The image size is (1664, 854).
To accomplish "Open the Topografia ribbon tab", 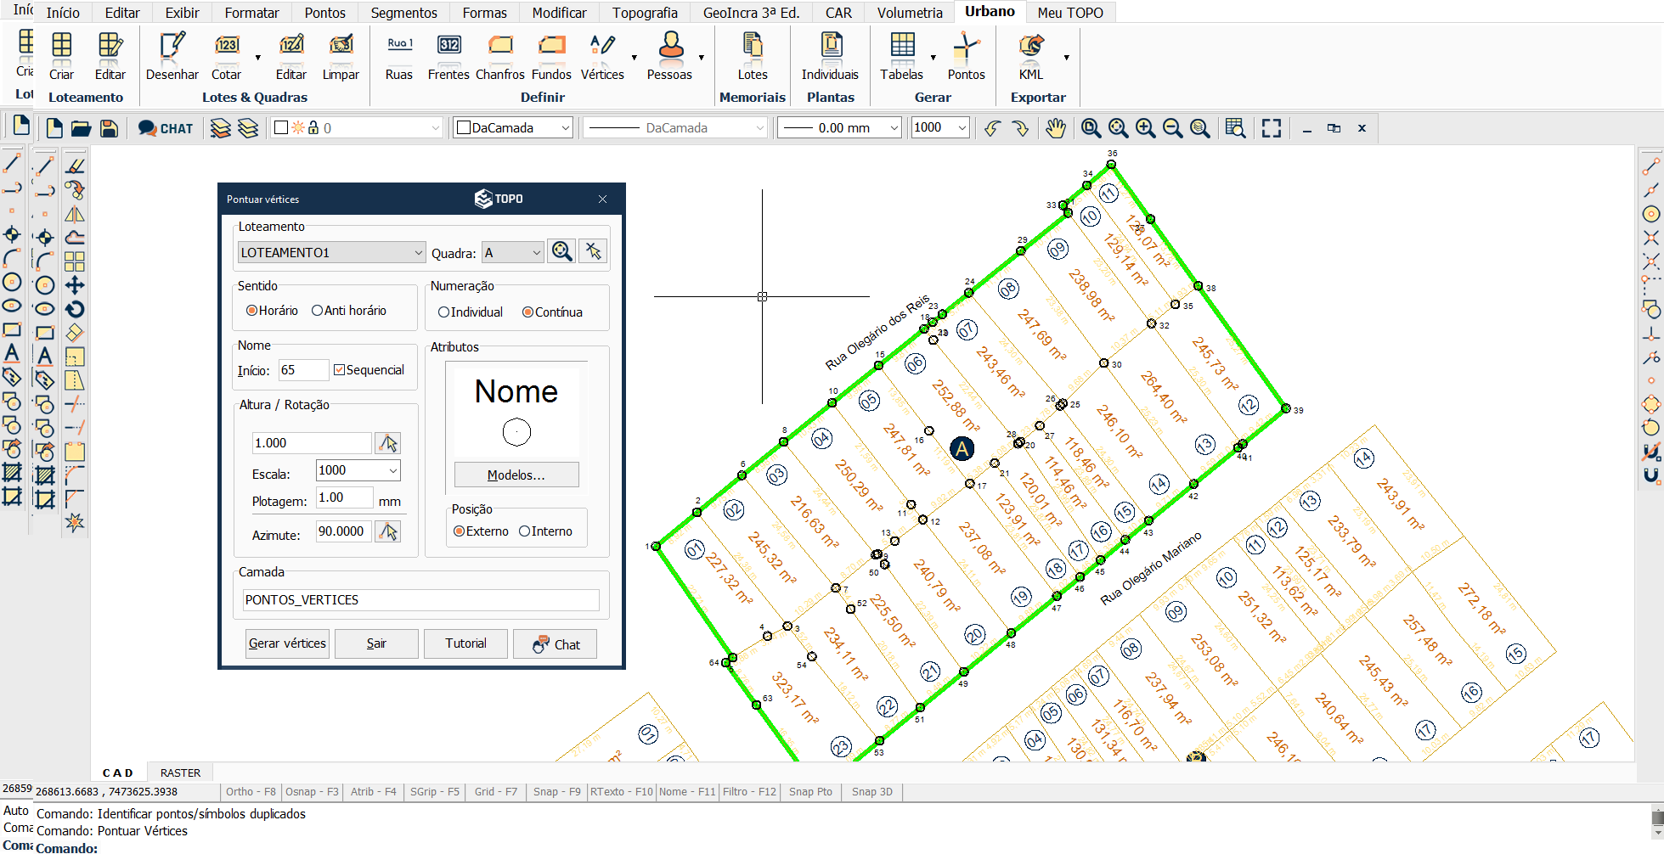I will pos(645,13).
